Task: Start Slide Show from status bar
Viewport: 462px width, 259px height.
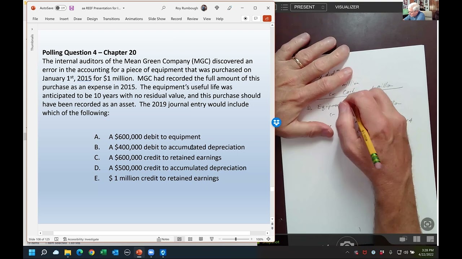Action: pos(212,239)
